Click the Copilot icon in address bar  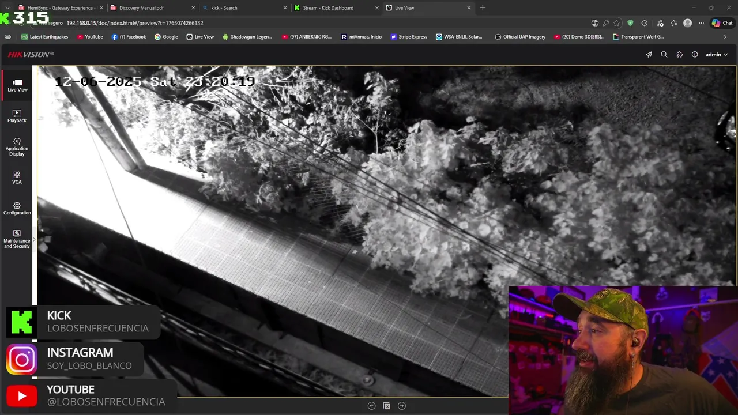594,23
